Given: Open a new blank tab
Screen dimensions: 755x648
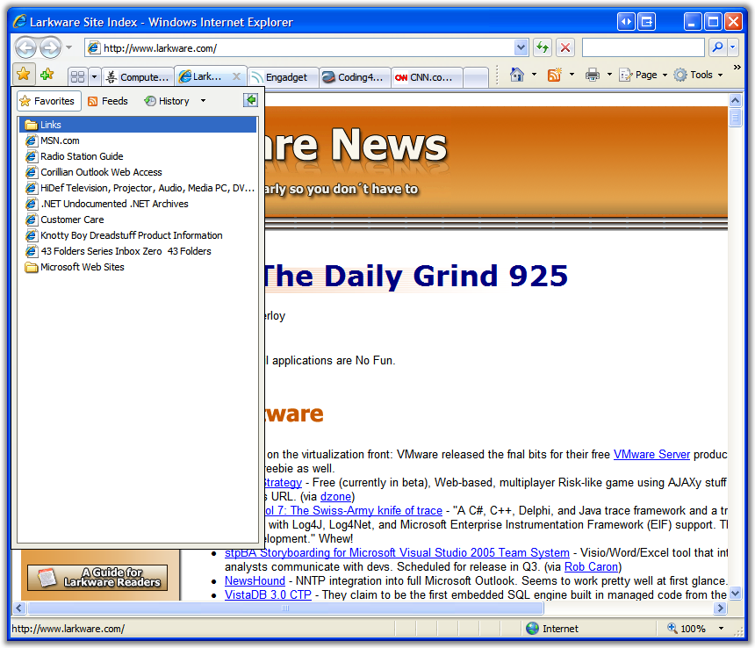Looking at the screenshot, I should (476, 77).
